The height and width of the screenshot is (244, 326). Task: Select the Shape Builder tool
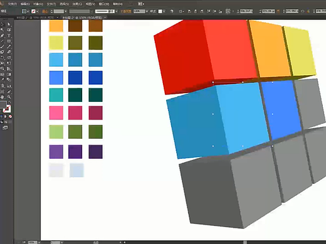pos(3,69)
